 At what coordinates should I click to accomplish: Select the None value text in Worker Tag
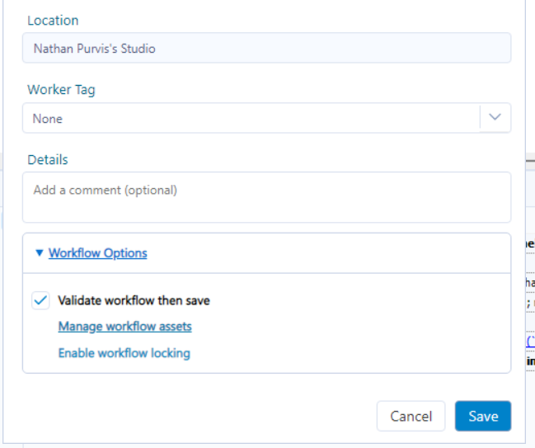(48, 119)
